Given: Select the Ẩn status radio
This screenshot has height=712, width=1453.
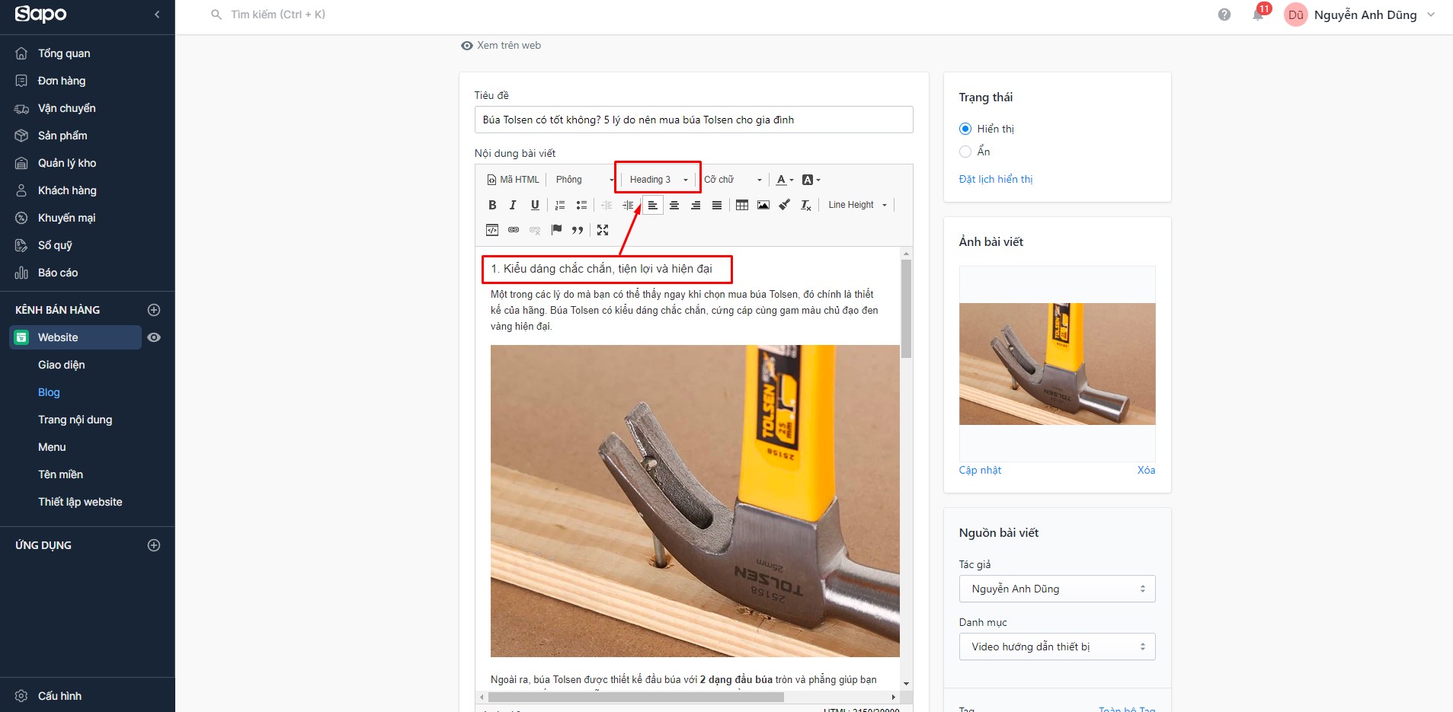Looking at the screenshot, I should [x=965, y=152].
